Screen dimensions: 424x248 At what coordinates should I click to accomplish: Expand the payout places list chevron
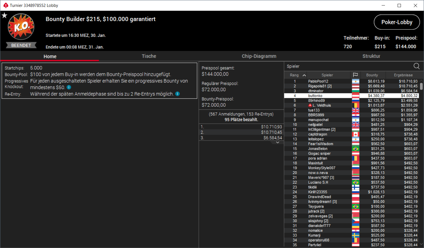[278, 142]
